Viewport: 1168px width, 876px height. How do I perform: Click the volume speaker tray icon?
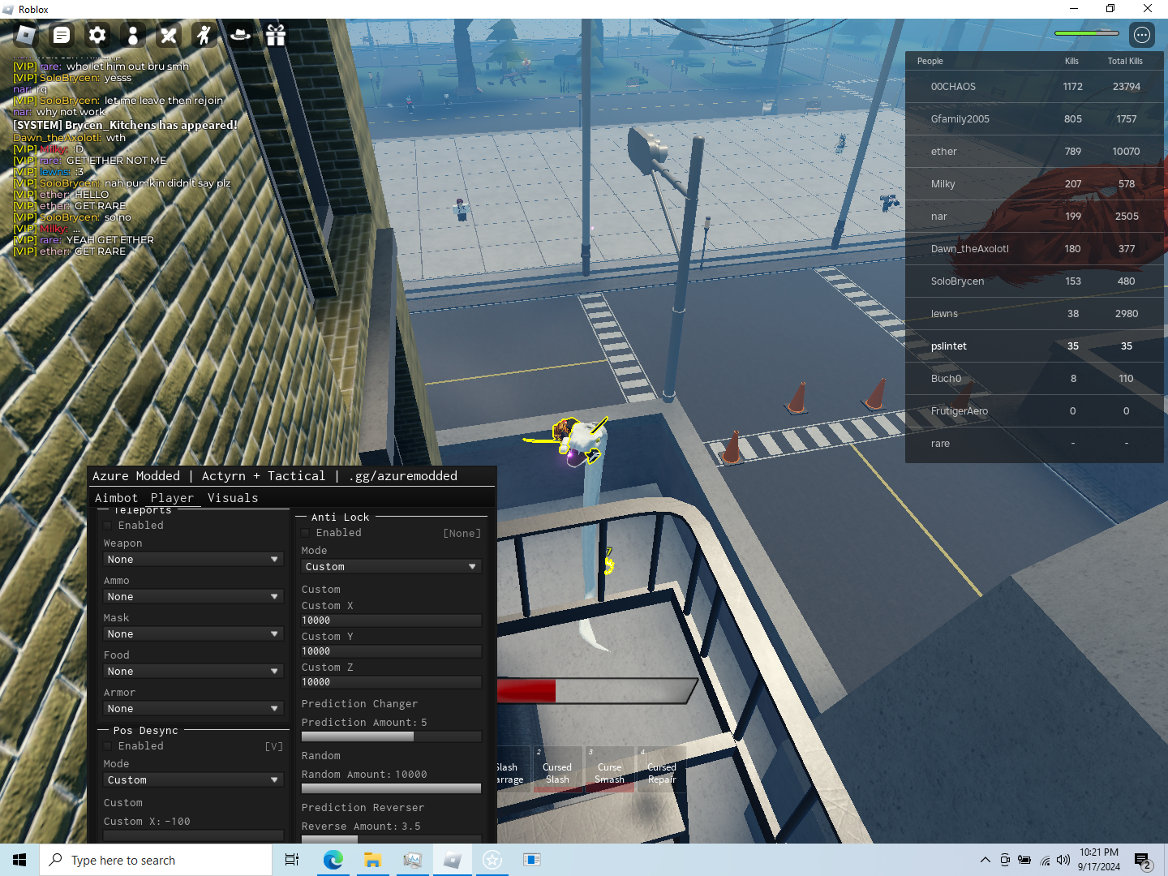coord(1063,860)
